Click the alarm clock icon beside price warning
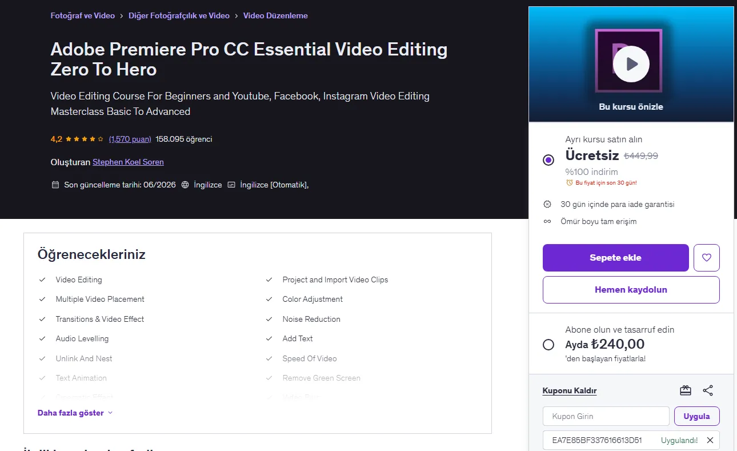The height and width of the screenshot is (451, 737). tap(569, 183)
